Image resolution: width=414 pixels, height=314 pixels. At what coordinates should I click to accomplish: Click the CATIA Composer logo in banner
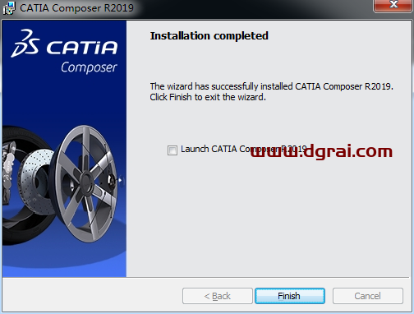click(64, 51)
